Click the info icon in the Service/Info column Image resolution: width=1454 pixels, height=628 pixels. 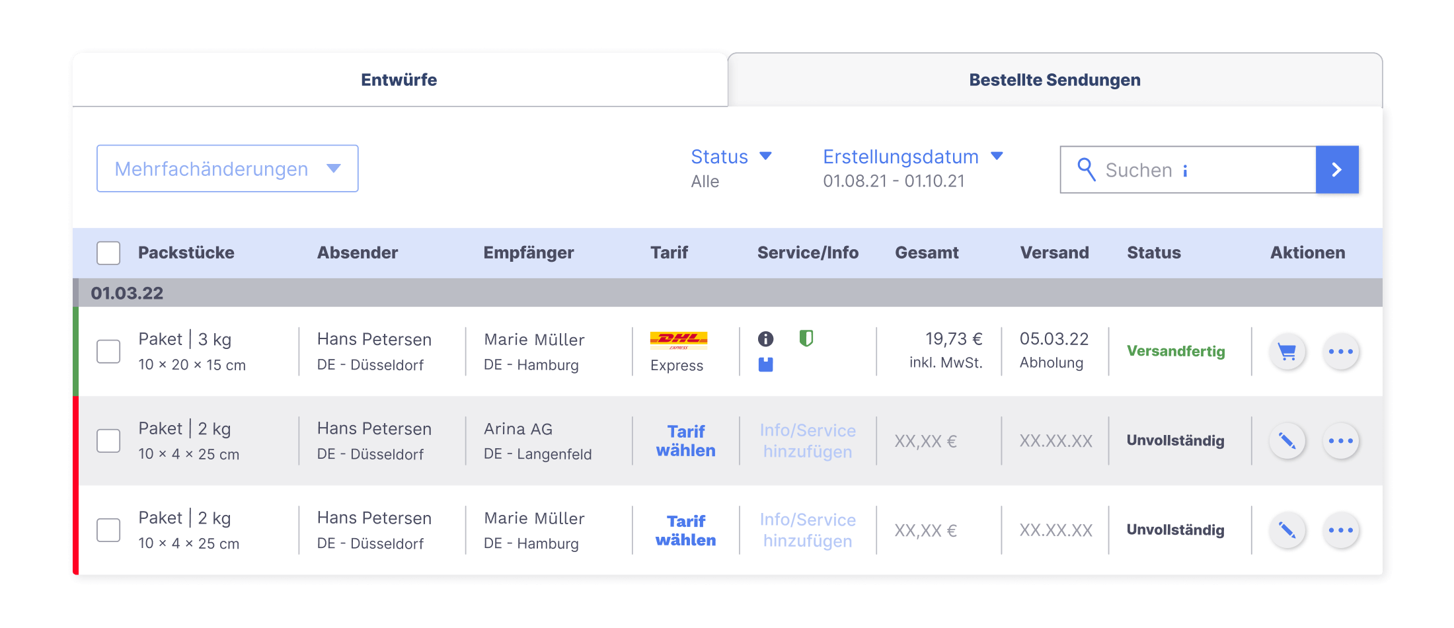(766, 338)
